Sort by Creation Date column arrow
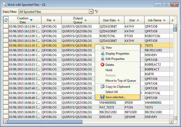This screenshot has height=127, width=181. point(31,20)
